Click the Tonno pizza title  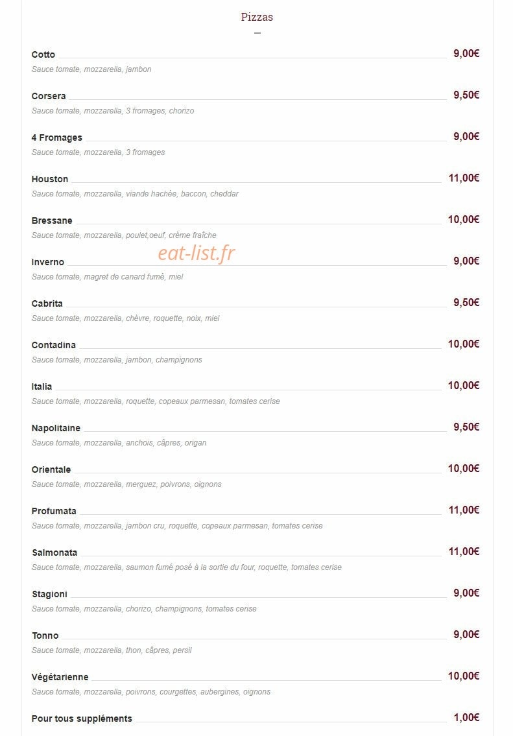pyautogui.click(x=45, y=635)
